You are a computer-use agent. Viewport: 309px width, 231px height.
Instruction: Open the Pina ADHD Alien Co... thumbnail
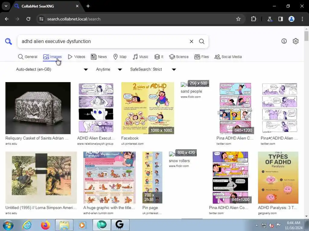pos(230,177)
